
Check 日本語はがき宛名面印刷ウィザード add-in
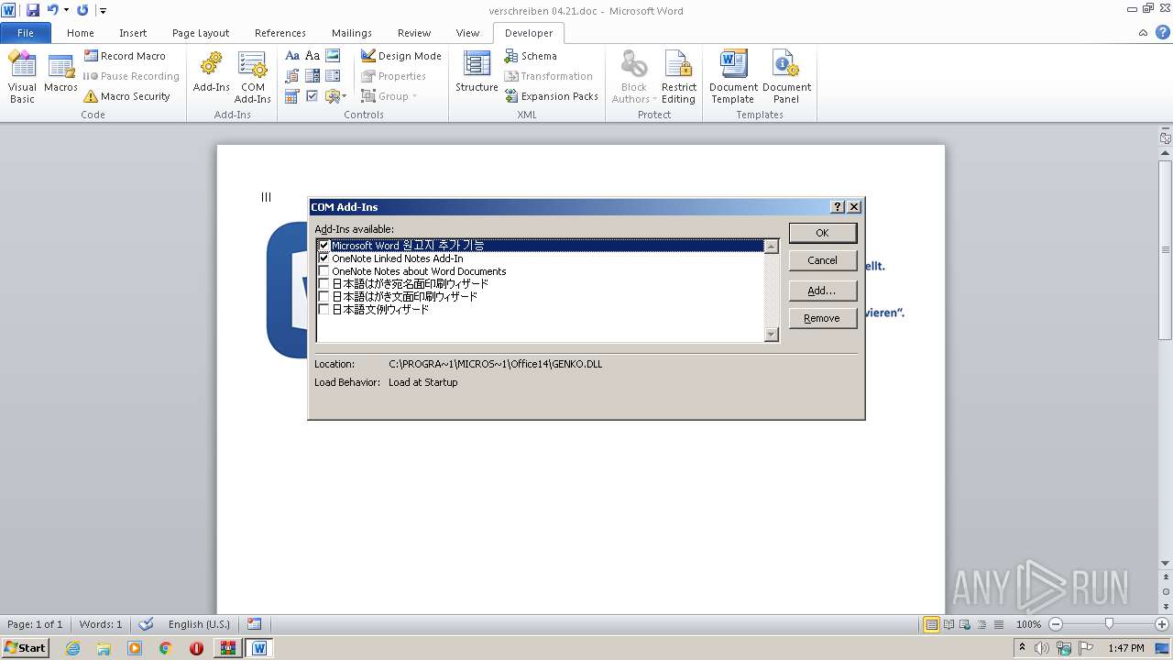coord(323,284)
